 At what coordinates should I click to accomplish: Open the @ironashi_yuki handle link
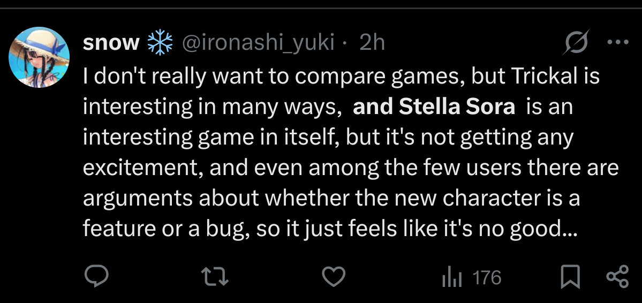(x=258, y=43)
